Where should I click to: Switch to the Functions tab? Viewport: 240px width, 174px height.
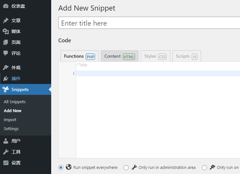coord(79,56)
